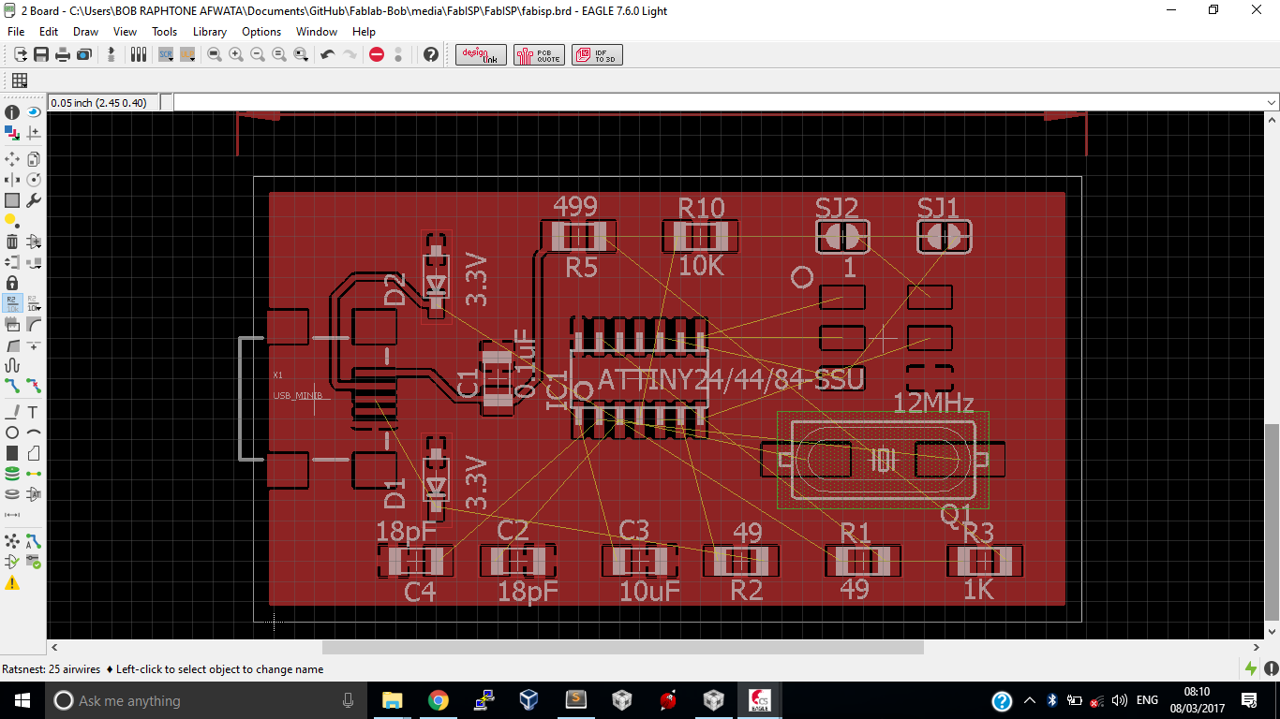Click the horizontal scrollbar thumb
The width and height of the screenshot is (1280, 719).
(623, 647)
